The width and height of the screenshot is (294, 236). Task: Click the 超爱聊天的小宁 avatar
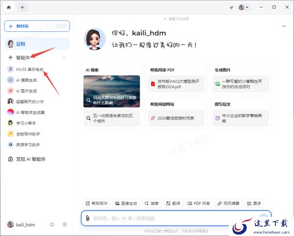point(10,101)
